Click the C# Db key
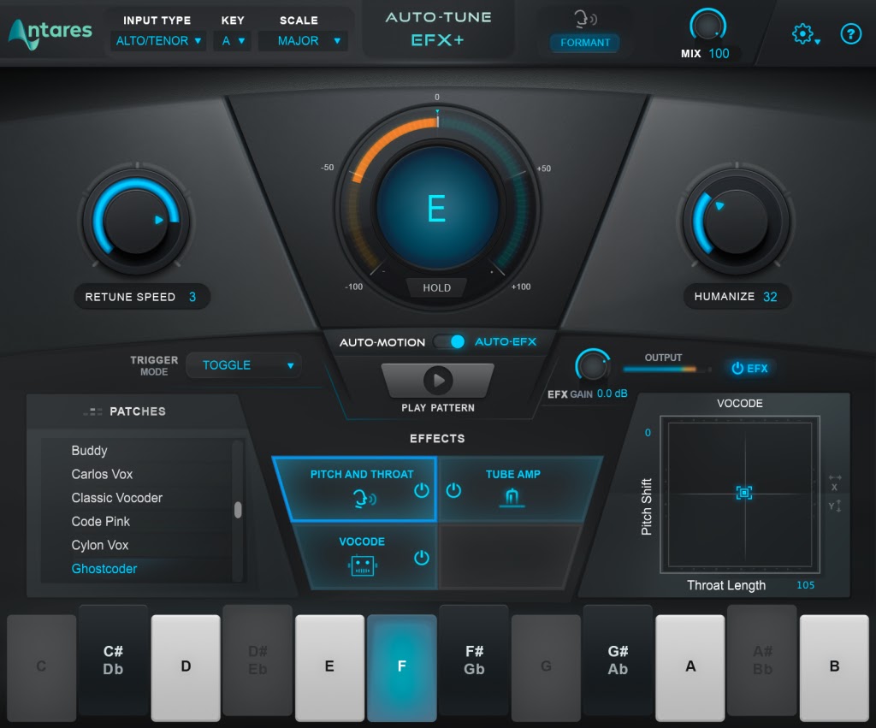Viewport: 876px width, 728px height. tap(113, 660)
